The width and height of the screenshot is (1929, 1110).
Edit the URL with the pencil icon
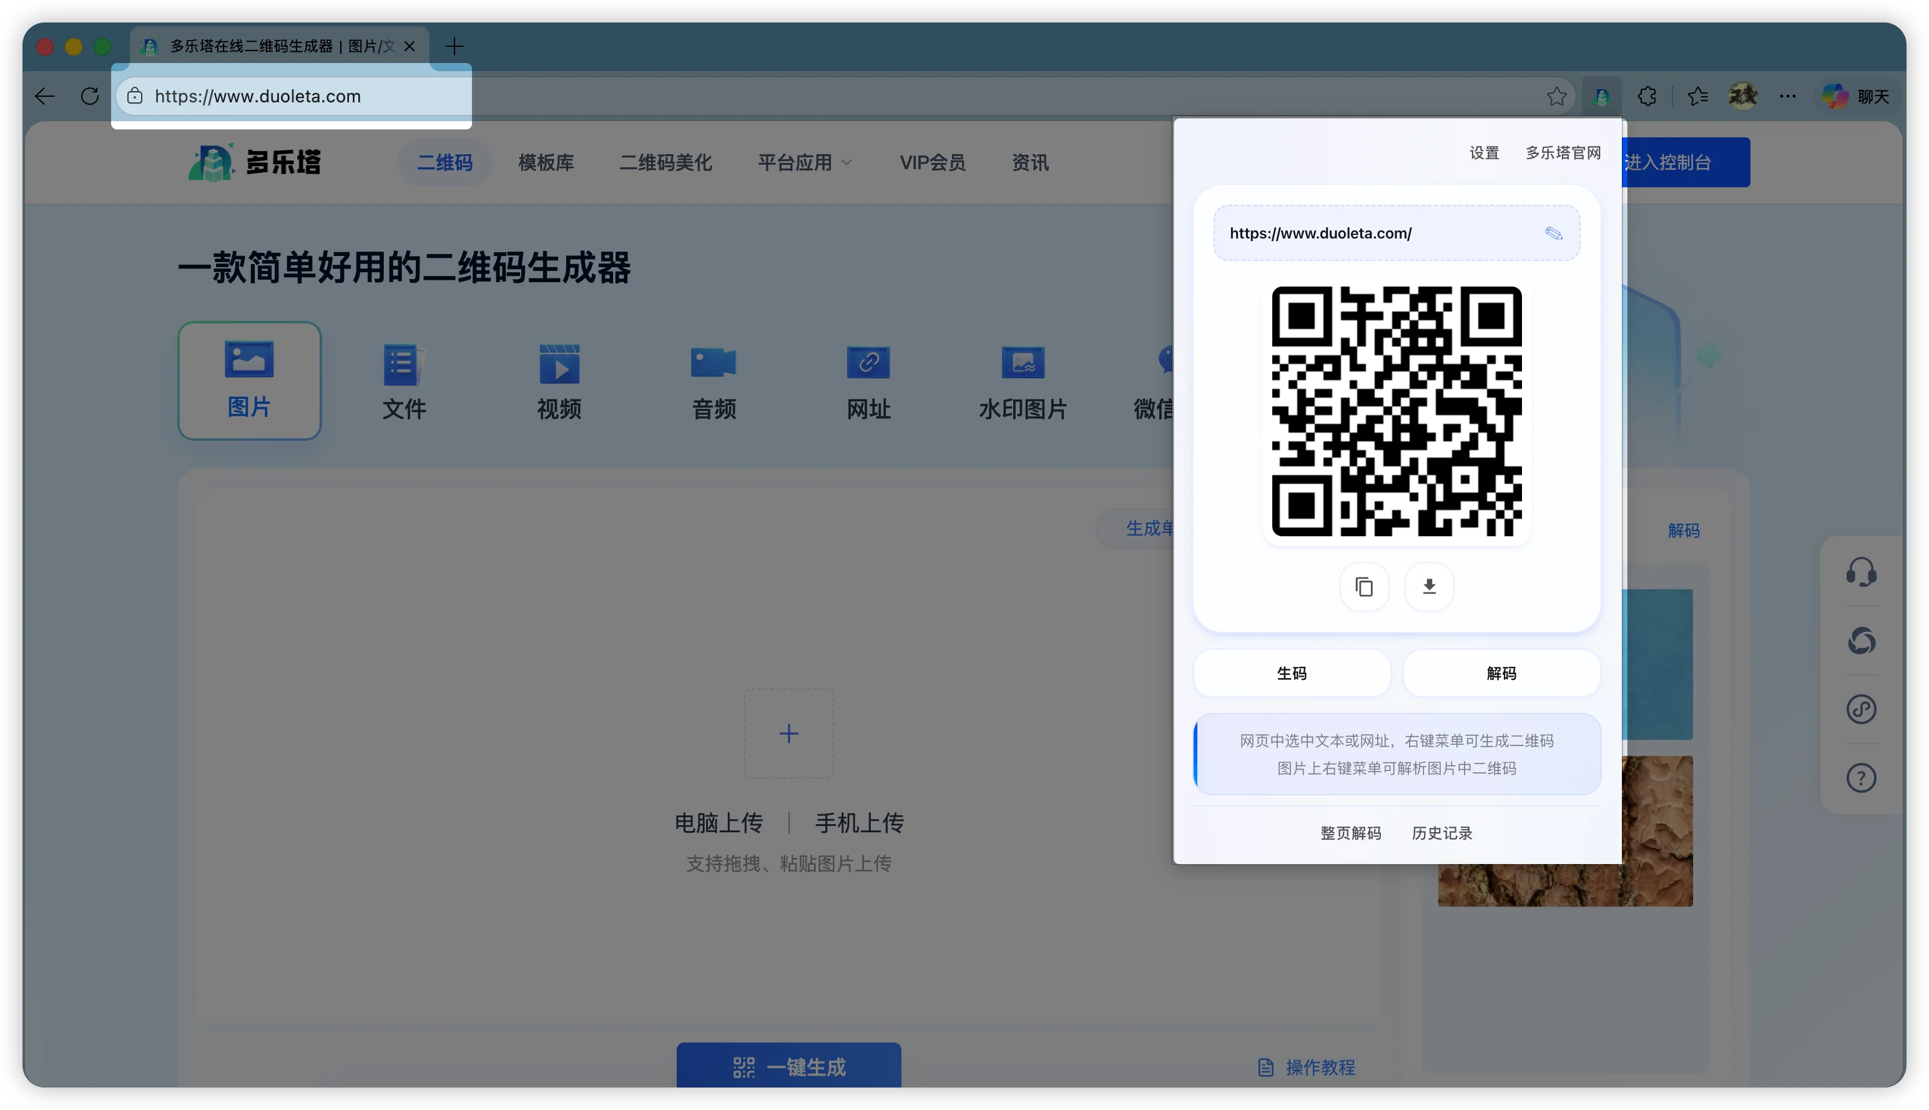click(1554, 233)
